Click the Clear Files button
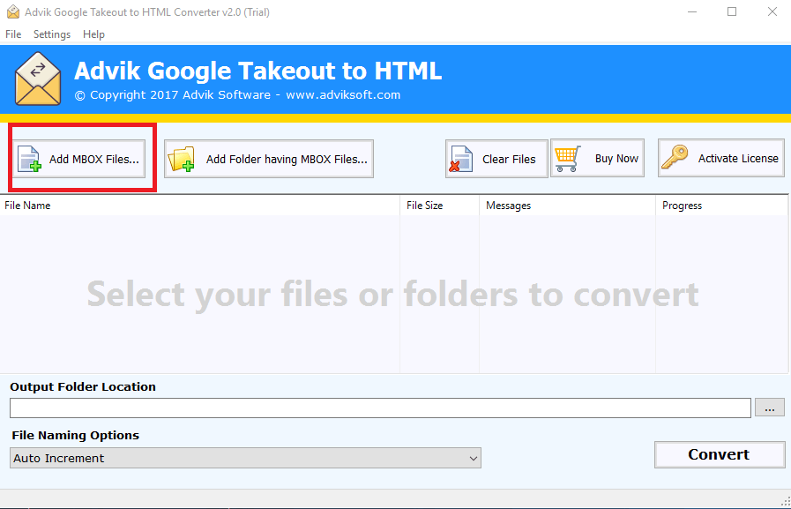This screenshot has width=791, height=509. 496,159
